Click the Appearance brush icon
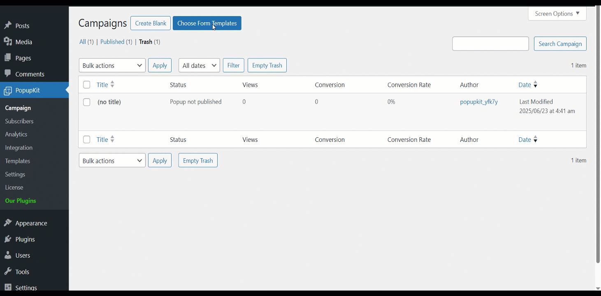Viewport: 601px width, 296px height. click(x=8, y=223)
